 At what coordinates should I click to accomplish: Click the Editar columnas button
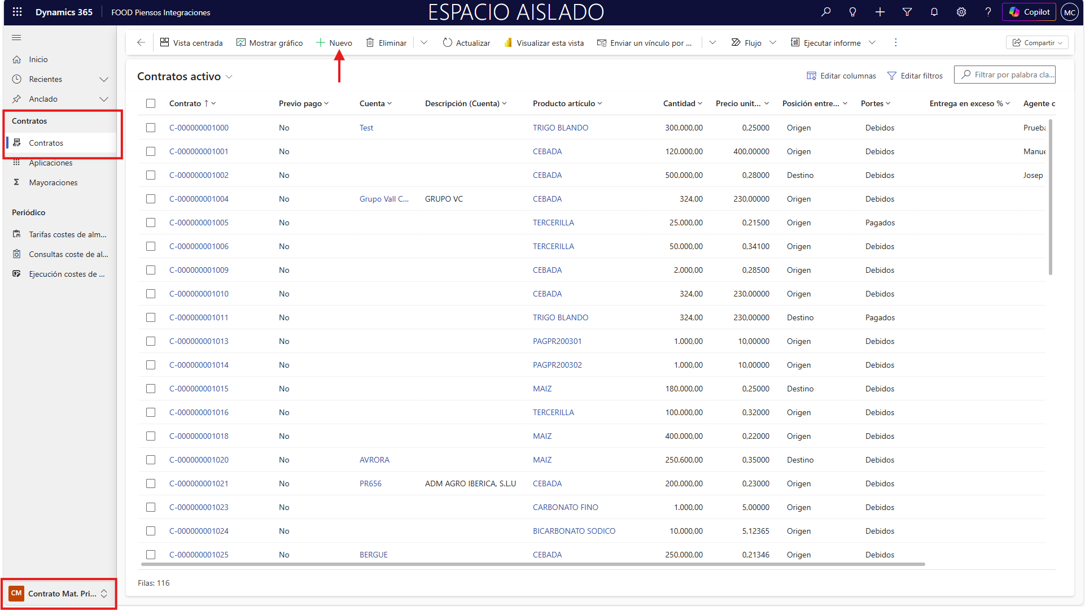pyautogui.click(x=841, y=76)
